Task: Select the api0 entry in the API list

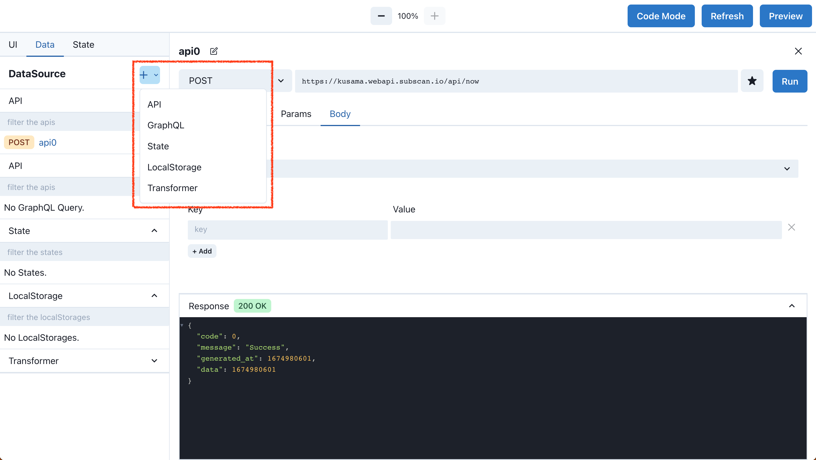Action: coord(47,142)
